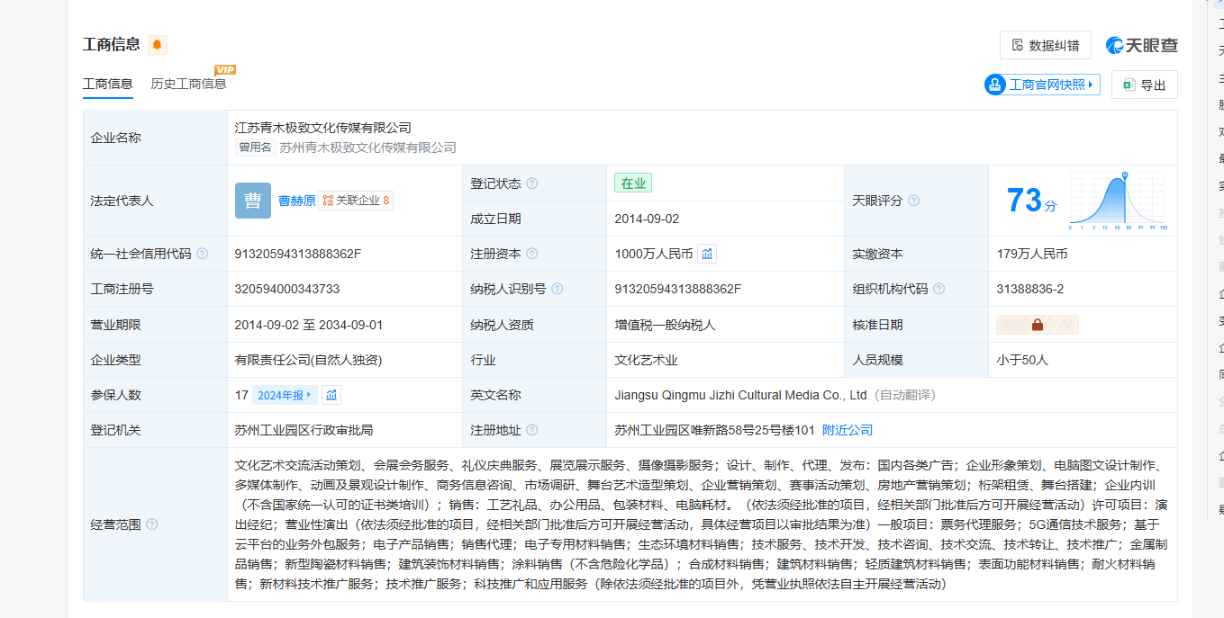Click the 天眼评分 score distribution chart
The height and width of the screenshot is (618, 1224).
[1117, 201]
